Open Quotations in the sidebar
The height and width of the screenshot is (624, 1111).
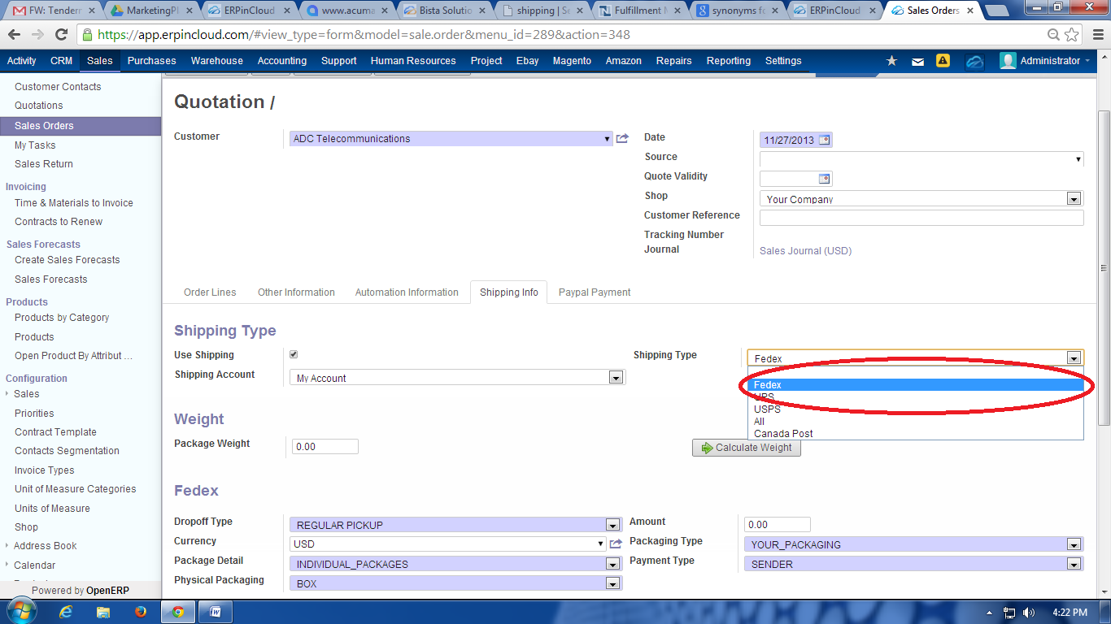point(38,106)
